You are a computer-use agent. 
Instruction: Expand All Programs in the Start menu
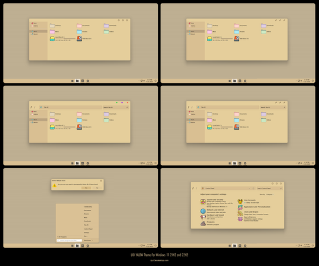62,237
